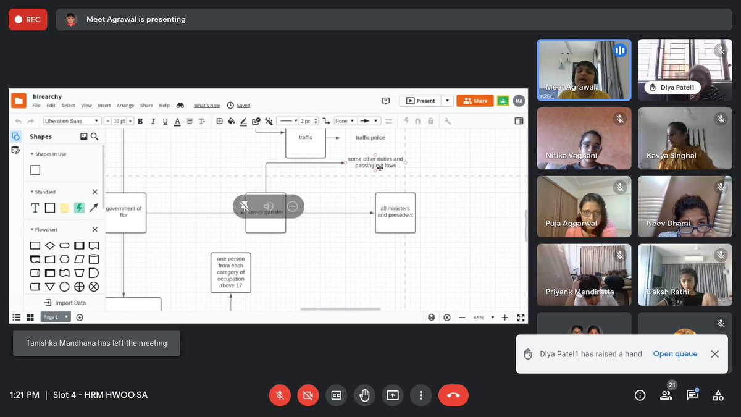Screen dimensions: 741x417
Task: Toggle italic text formatting
Action: (x=153, y=121)
